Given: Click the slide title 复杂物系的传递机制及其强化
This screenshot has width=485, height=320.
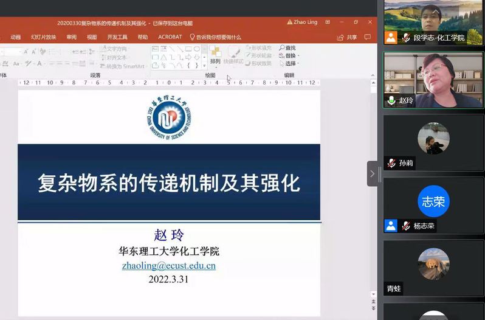Looking at the screenshot, I should click(169, 183).
